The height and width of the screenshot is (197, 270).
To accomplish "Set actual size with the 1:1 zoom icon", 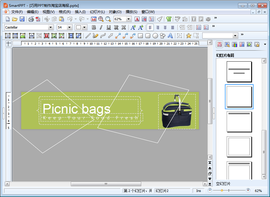I will coord(94,19).
